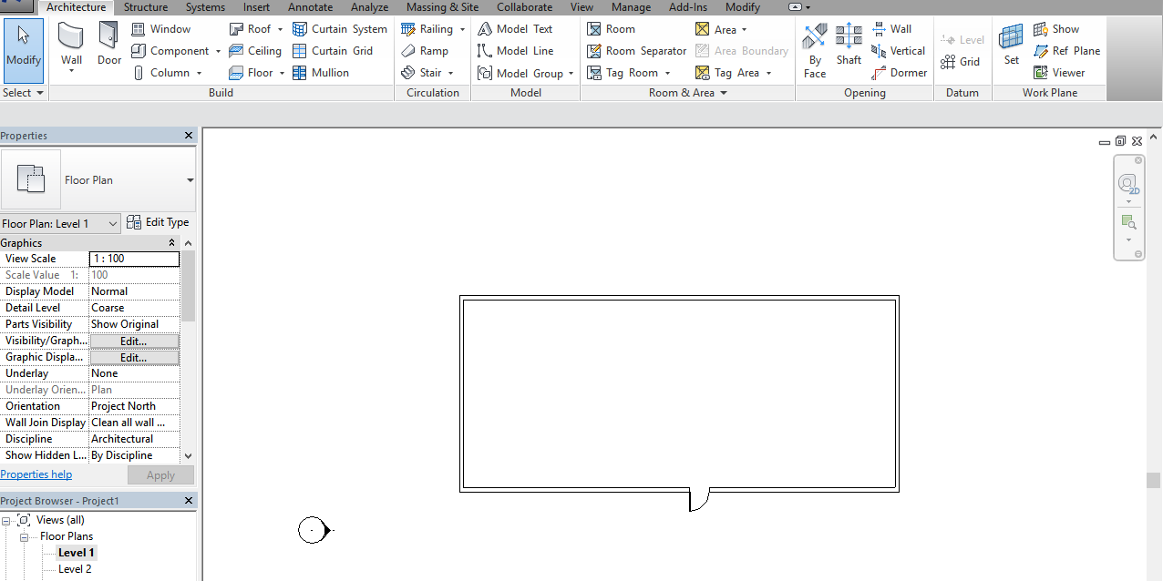1163x581 pixels.
Task: Start the Railing tool
Action: (x=427, y=29)
